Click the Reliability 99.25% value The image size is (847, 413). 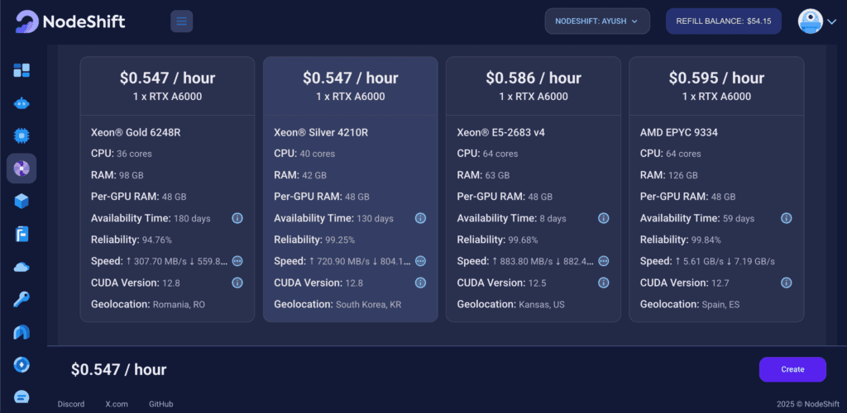pyautogui.click(x=340, y=240)
